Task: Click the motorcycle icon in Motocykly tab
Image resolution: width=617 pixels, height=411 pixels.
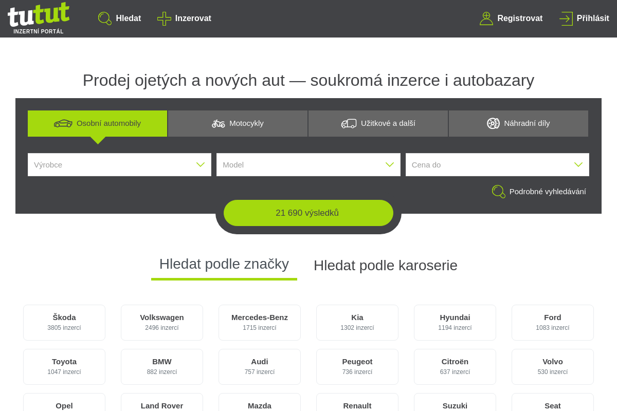Action: click(x=219, y=123)
